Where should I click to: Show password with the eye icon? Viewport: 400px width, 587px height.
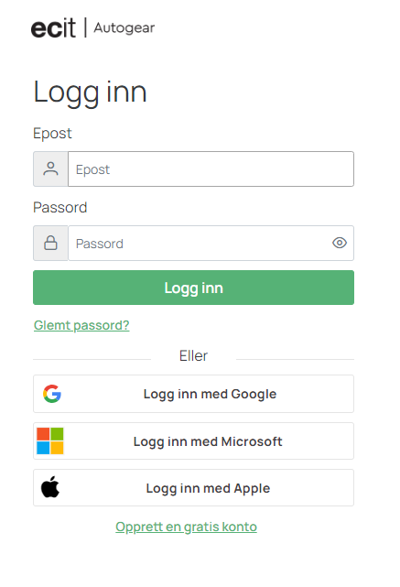coord(340,243)
